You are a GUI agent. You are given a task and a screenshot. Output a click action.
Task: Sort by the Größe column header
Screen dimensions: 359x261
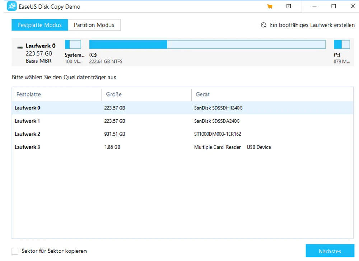(x=146, y=94)
